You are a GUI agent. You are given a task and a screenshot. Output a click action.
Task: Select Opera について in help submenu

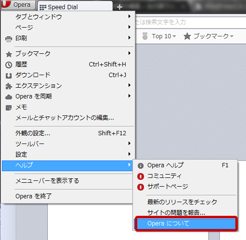click(185, 224)
